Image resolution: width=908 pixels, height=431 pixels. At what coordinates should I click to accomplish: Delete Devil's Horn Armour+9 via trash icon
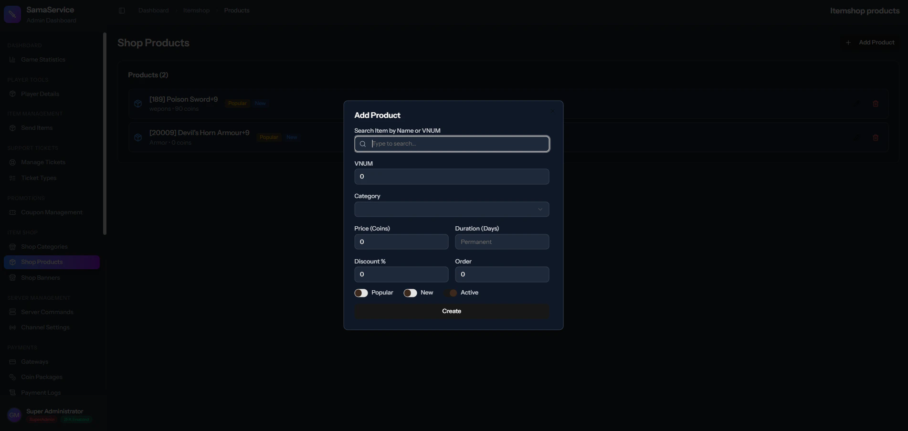pos(876,137)
